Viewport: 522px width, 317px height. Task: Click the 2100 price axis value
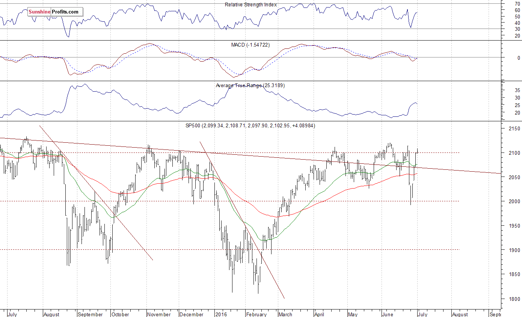pyautogui.click(x=514, y=153)
